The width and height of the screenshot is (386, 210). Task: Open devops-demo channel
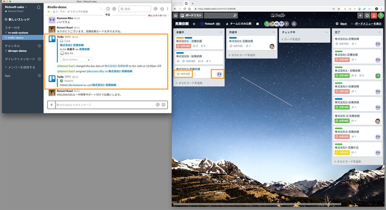pyautogui.click(x=17, y=51)
